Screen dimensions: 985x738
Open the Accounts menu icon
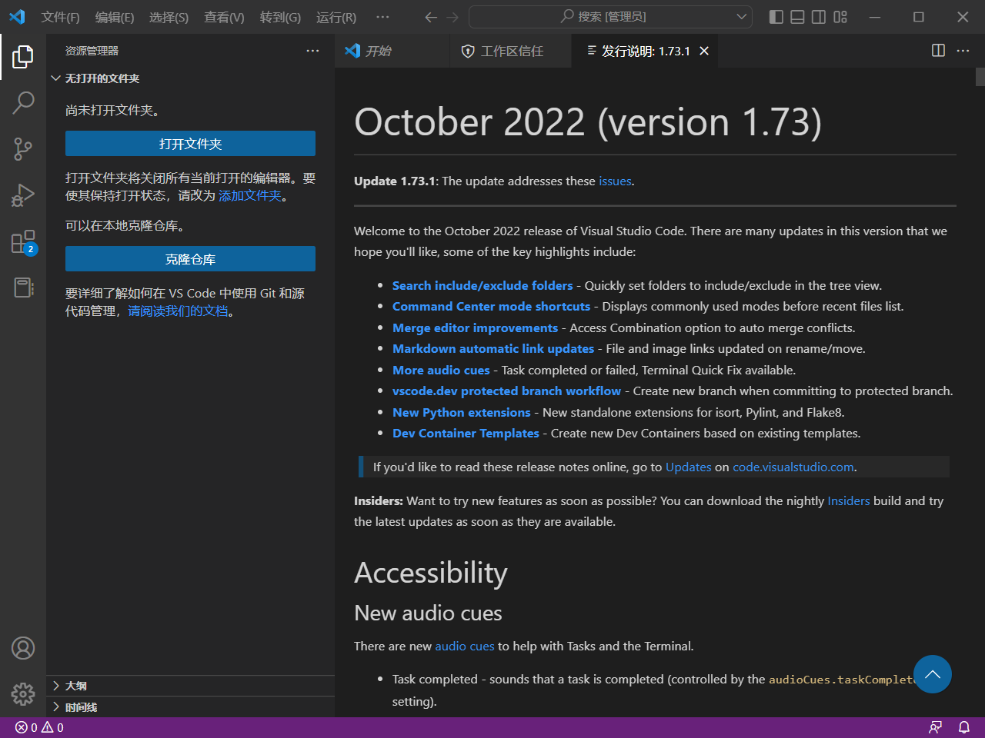click(23, 648)
